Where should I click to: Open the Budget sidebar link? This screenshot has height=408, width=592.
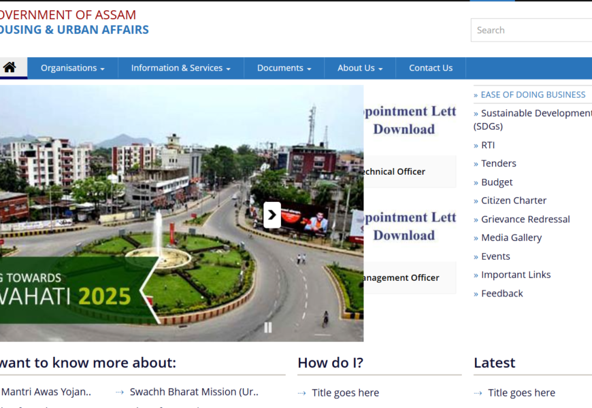[x=497, y=182]
